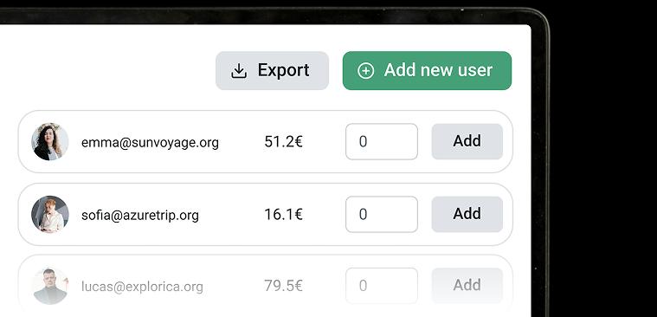Open lucas's profile avatar

coord(50,286)
